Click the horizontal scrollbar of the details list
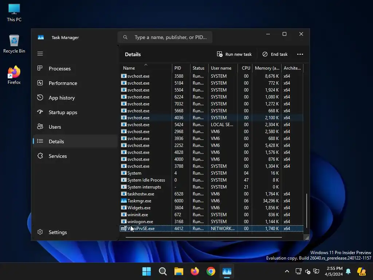373x280 pixels. (204, 237)
